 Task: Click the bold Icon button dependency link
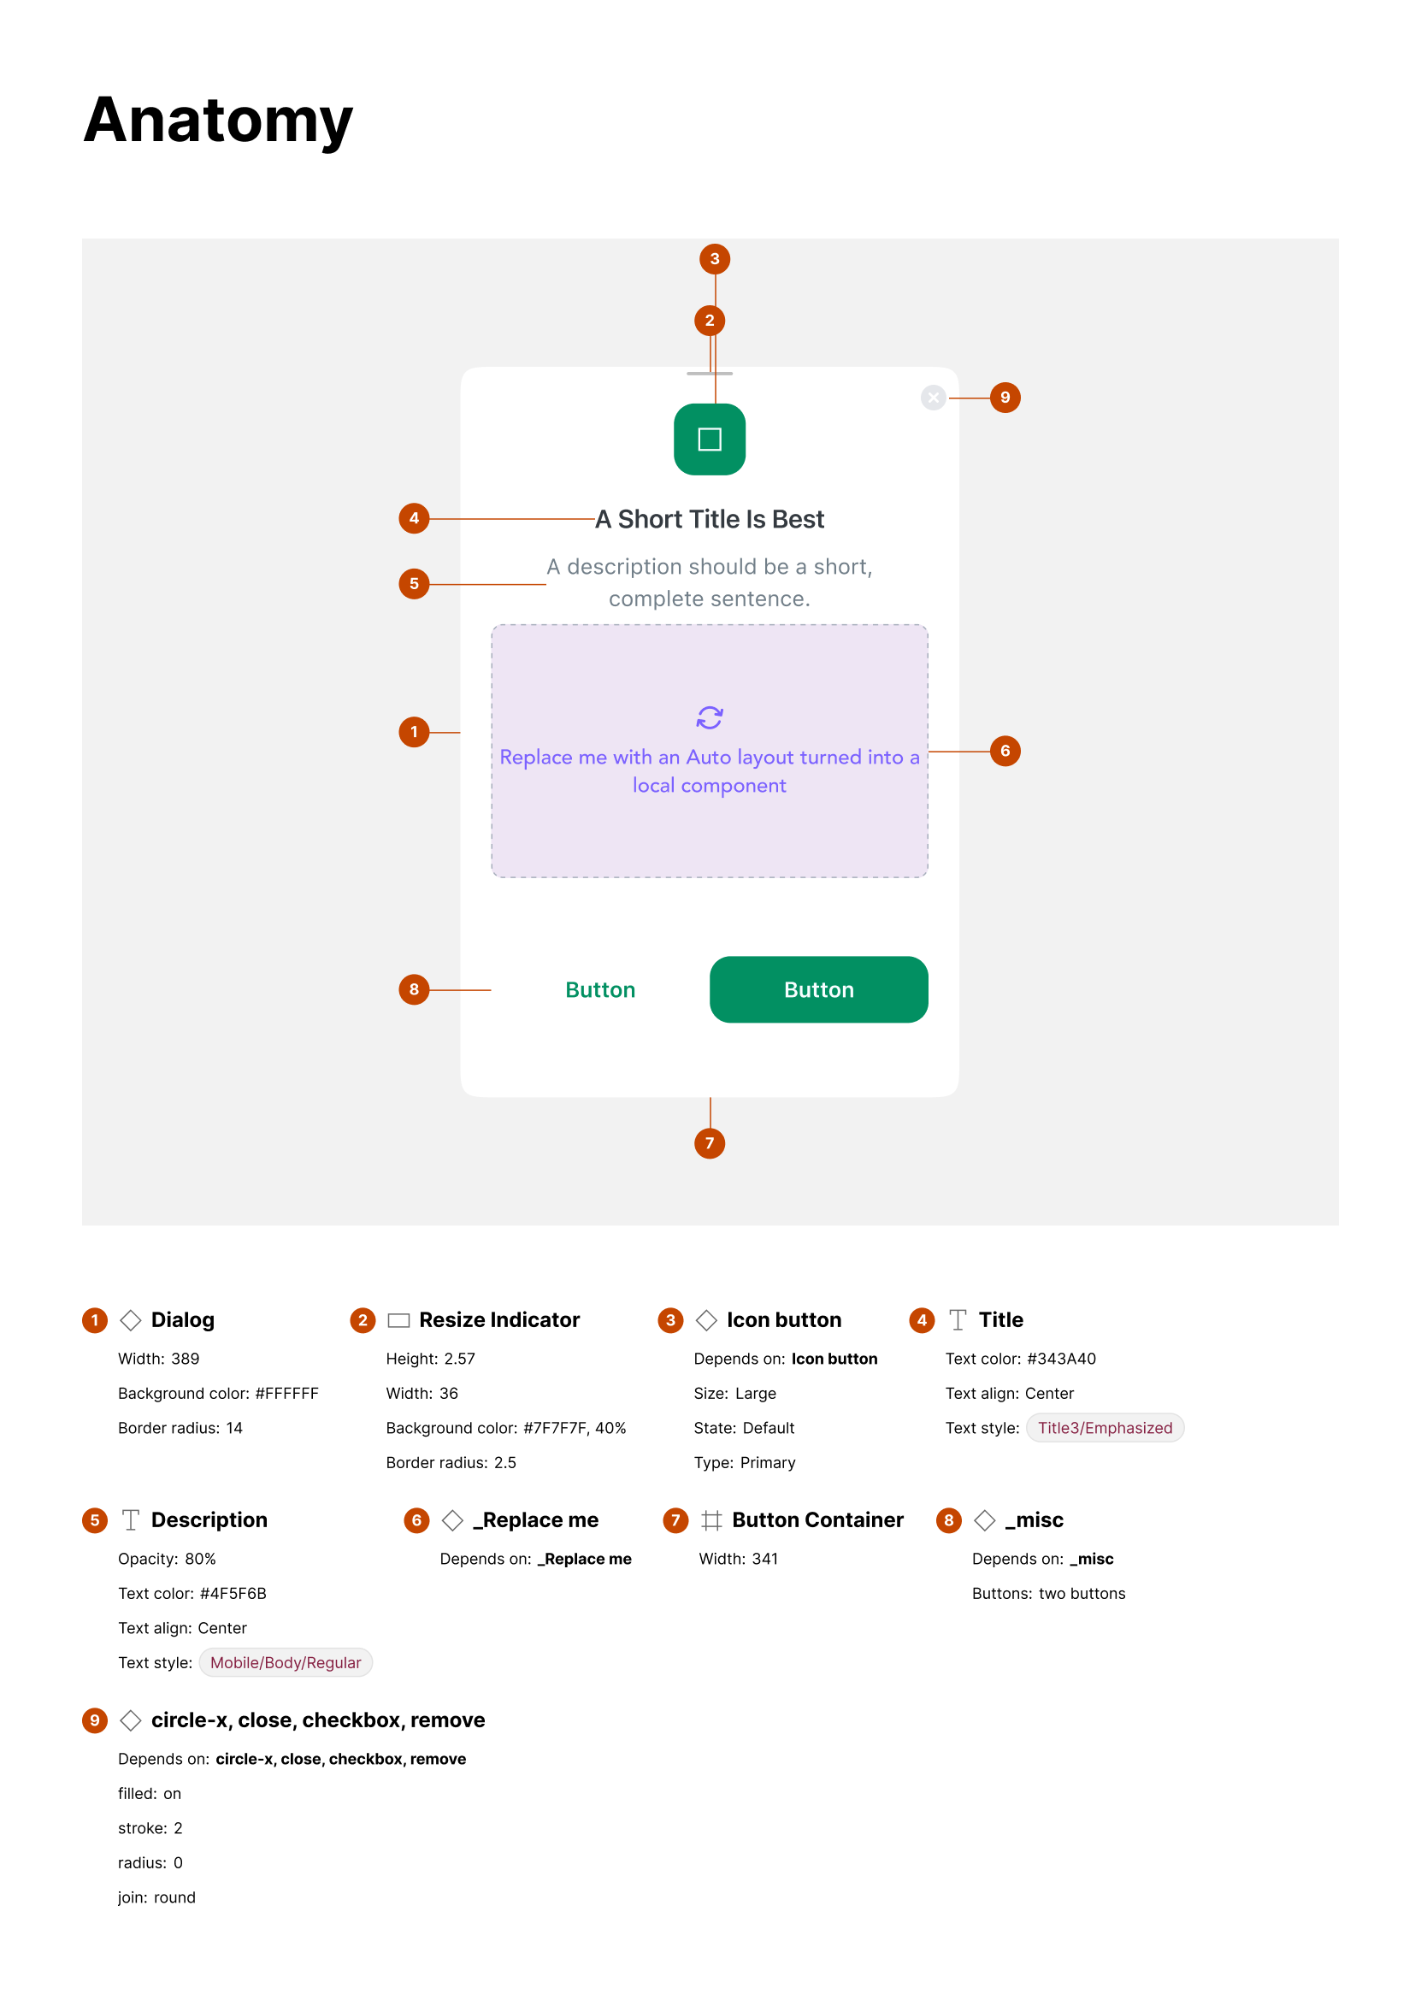[x=834, y=1359]
